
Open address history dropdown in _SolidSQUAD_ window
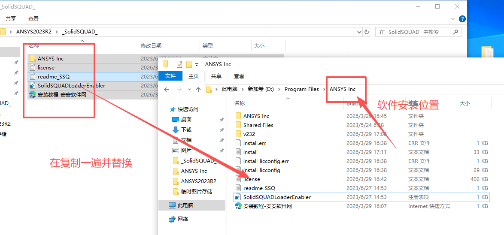tap(359, 32)
